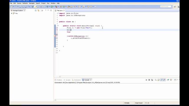Click the Save icon in the toolbar
Screen dimensions: 189x106
pyautogui.click(x=20, y=6)
